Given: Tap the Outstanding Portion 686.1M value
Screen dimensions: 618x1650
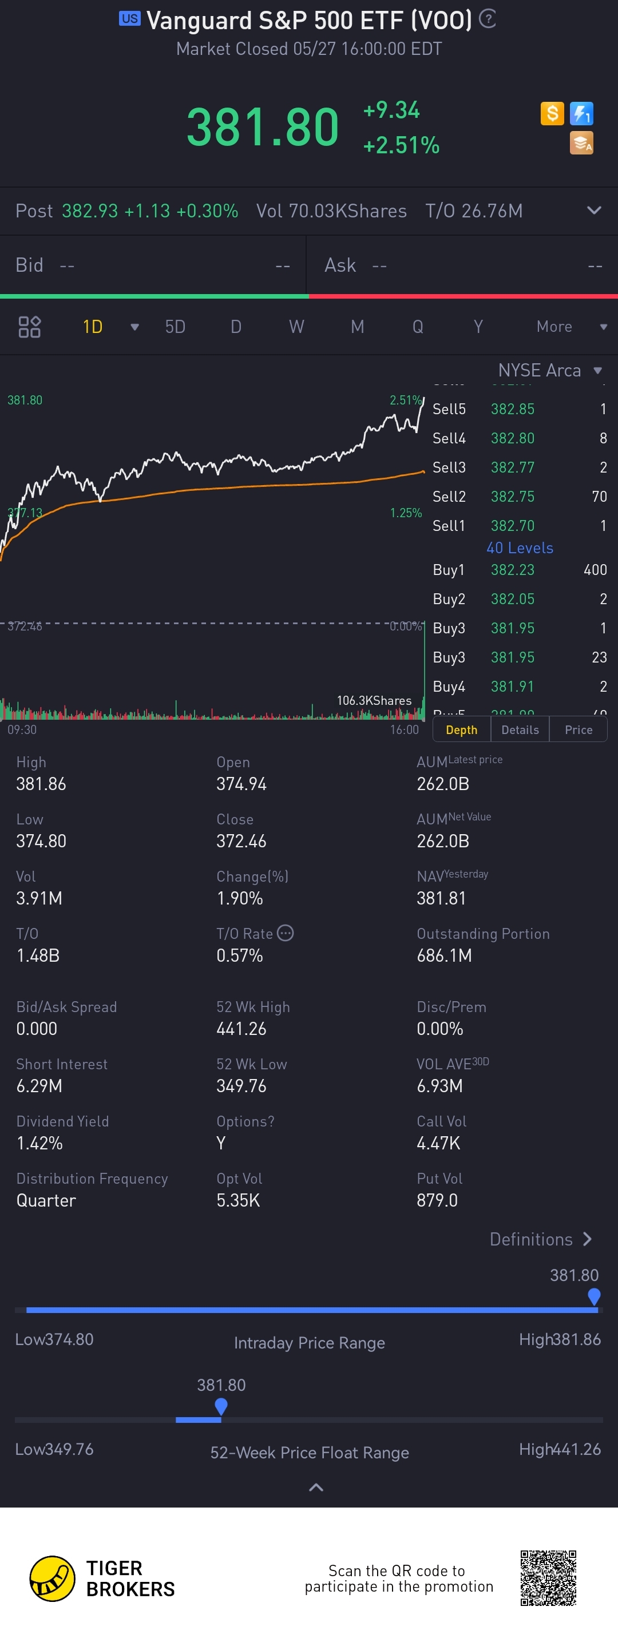Looking at the screenshot, I should [445, 955].
